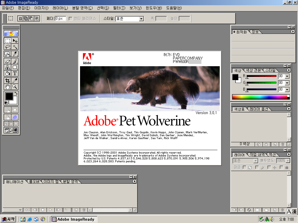The height and width of the screenshot is (223, 298).
Task: Go to first frame button
Action: [27, 210]
